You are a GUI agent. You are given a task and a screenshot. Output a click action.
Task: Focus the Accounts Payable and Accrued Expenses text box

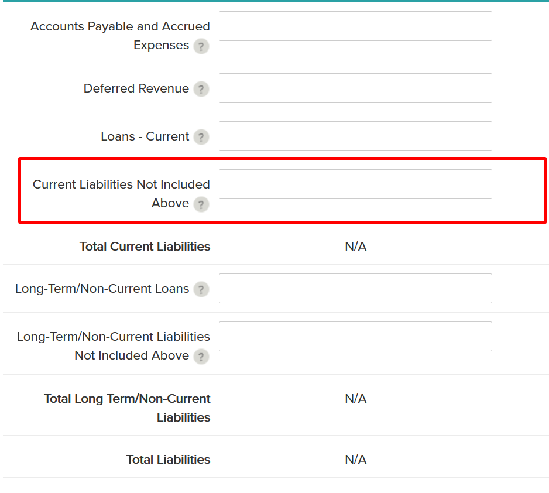355,26
